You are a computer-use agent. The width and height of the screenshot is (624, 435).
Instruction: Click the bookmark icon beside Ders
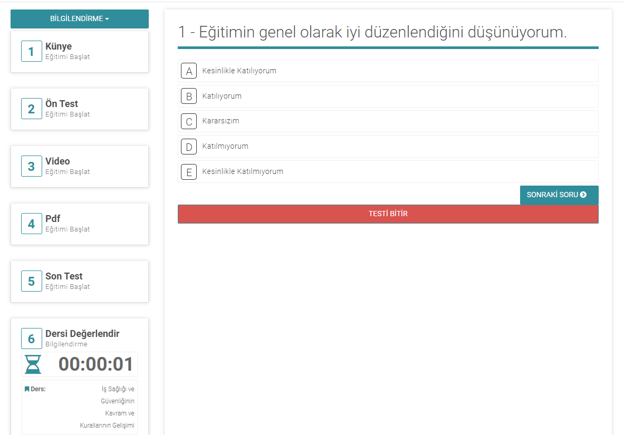coord(27,389)
